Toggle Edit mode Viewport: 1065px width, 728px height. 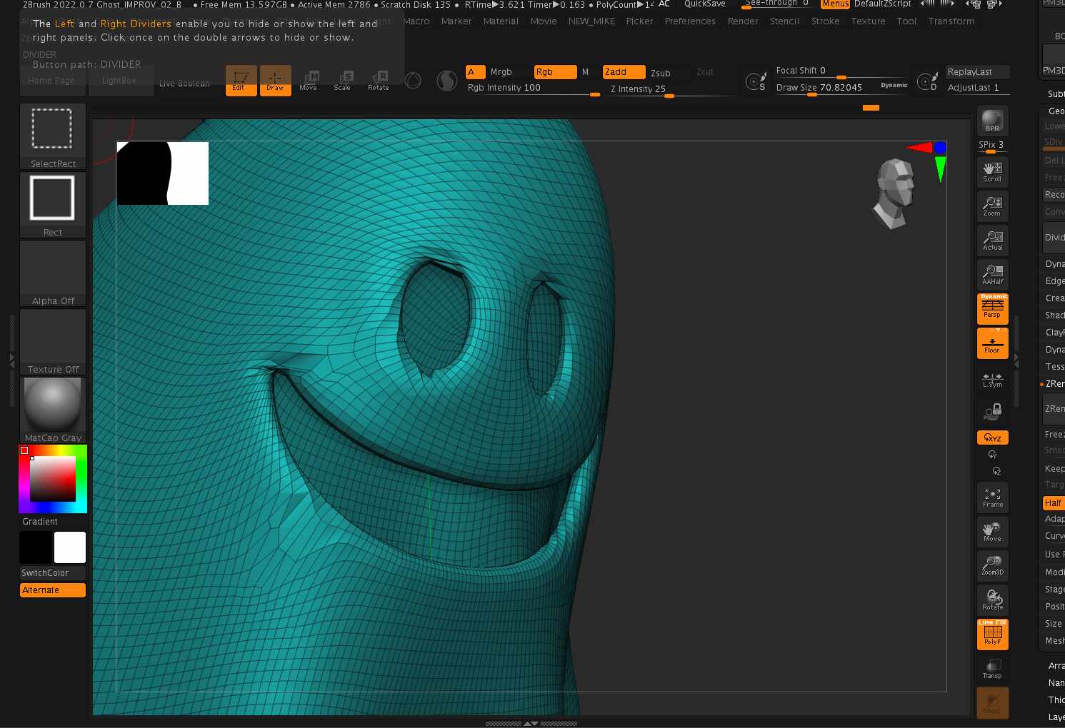pyautogui.click(x=241, y=81)
